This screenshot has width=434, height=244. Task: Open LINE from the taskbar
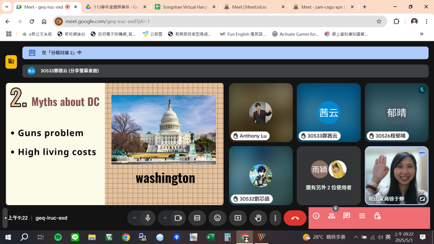[x=75, y=237]
